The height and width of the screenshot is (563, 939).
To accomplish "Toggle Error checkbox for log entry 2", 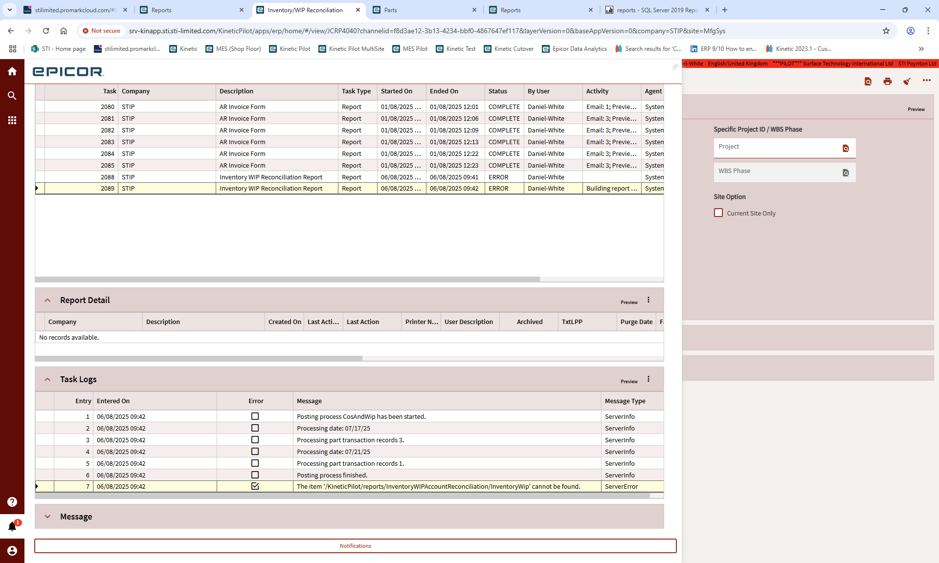I will click(255, 428).
